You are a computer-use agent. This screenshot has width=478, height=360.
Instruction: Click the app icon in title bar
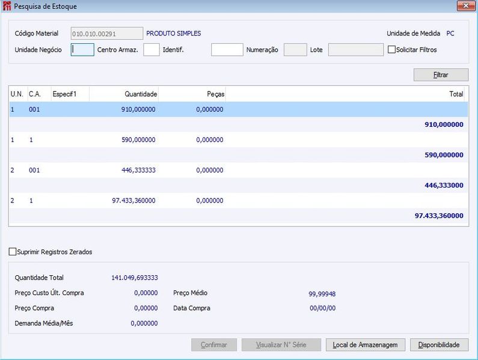pyautogui.click(x=7, y=6)
